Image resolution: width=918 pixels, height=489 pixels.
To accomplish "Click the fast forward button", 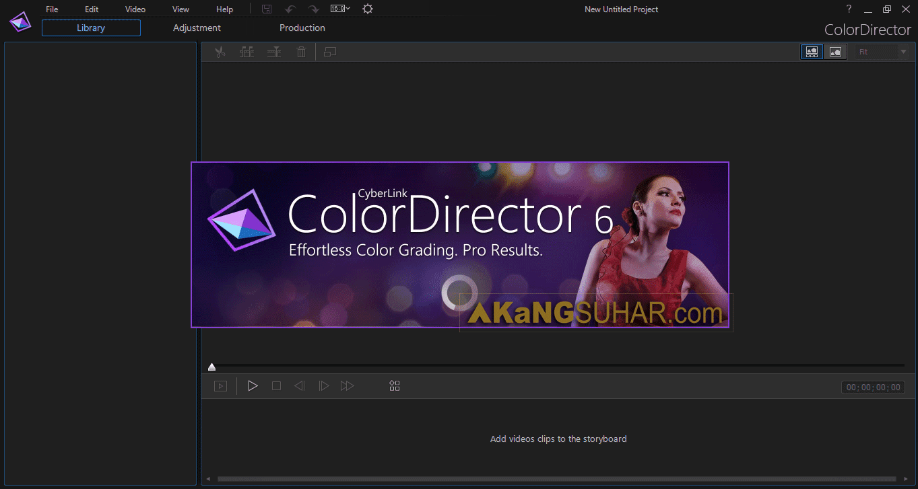I will tap(348, 385).
